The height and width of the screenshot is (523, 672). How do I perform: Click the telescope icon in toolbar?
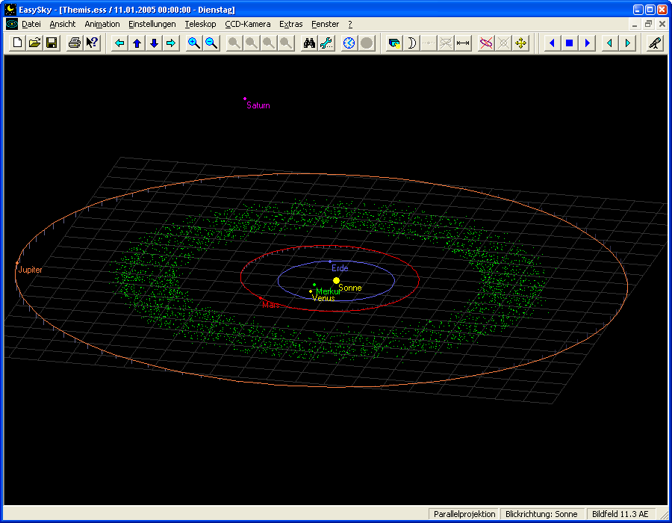tap(654, 43)
